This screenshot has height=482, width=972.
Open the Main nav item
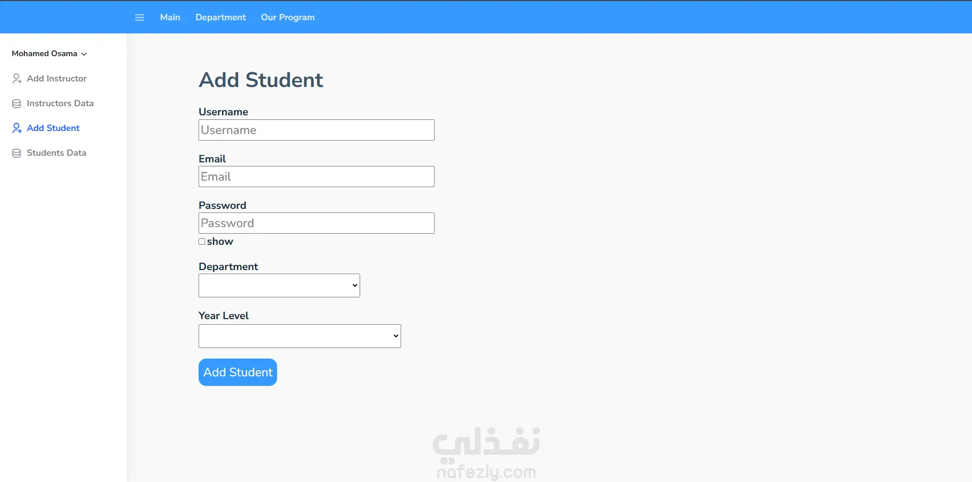170,17
